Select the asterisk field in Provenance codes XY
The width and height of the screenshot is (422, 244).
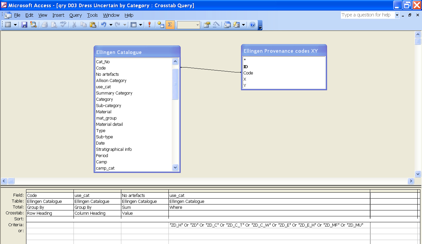(x=245, y=60)
